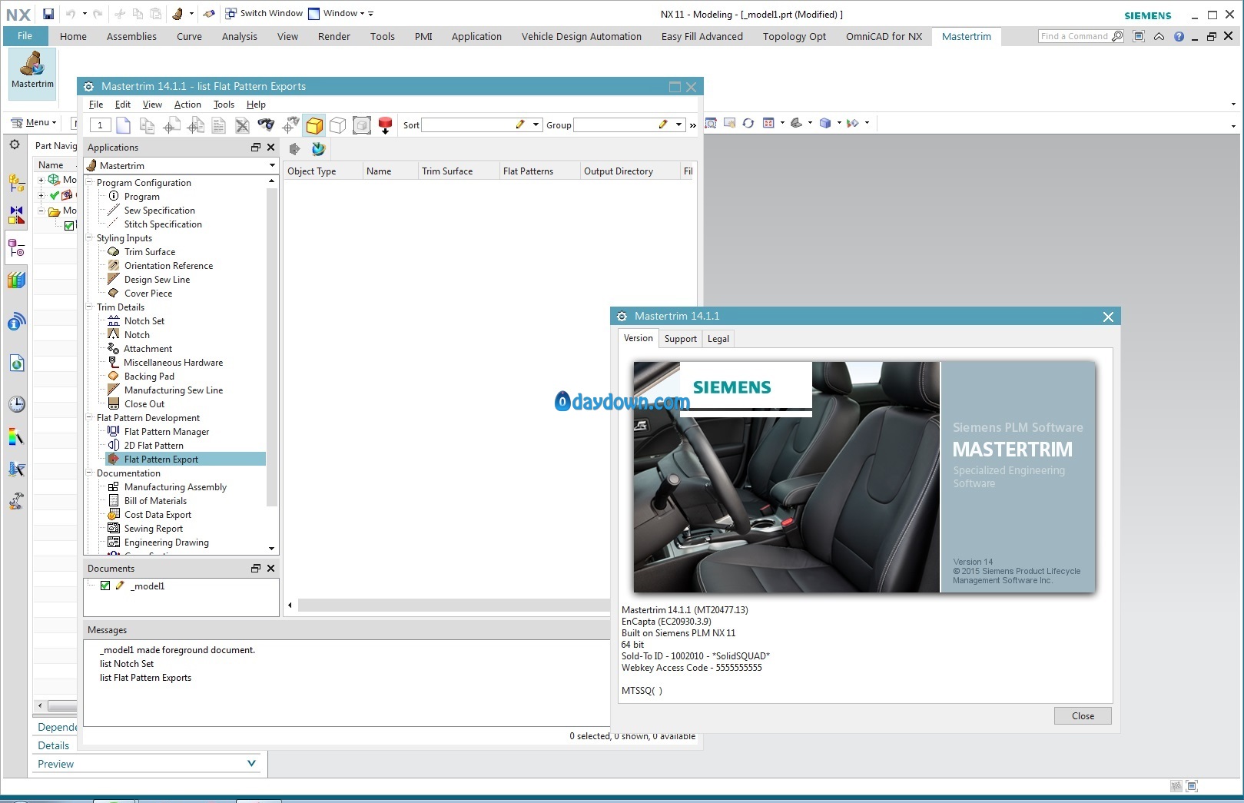Open the NX Menu button
1244x803 pixels.
coord(35,123)
